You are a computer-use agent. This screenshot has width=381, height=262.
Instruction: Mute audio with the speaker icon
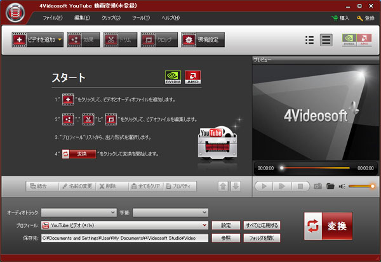click(x=342, y=187)
